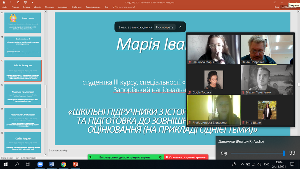This screenshot has width=300, height=169.
Task: Open the undo history dropdown arrow
Action: tap(14, 2)
